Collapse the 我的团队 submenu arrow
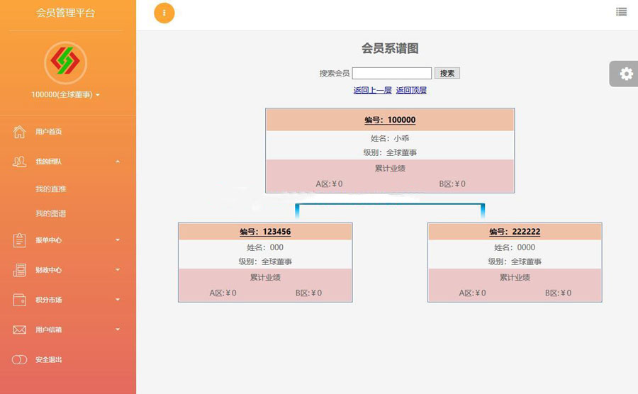This screenshot has width=638, height=394. pos(118,162)
